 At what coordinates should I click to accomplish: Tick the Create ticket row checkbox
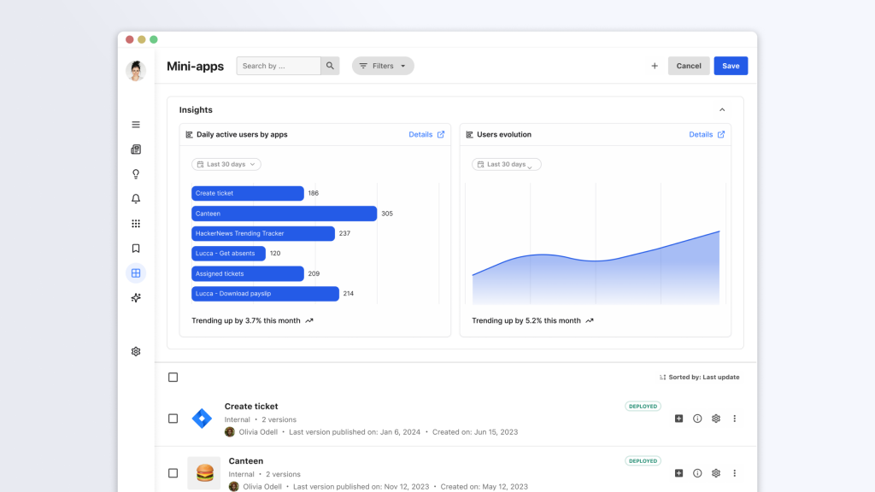point(173,419)
